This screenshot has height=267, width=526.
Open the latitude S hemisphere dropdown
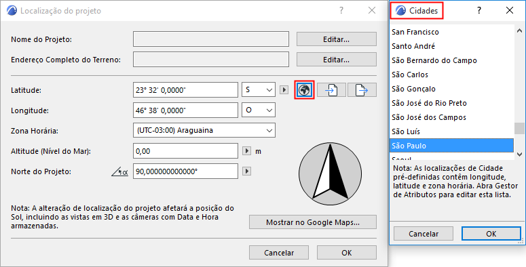click(259, 89)
